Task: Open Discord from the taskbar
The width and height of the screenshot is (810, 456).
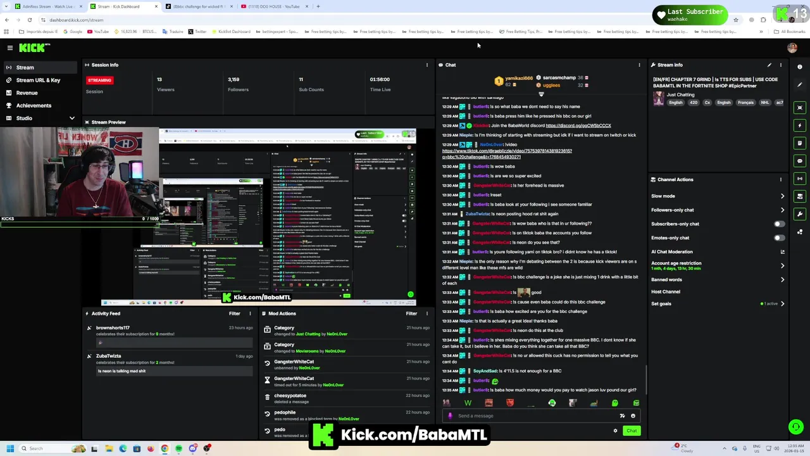Action: click(x=192, y=448)
